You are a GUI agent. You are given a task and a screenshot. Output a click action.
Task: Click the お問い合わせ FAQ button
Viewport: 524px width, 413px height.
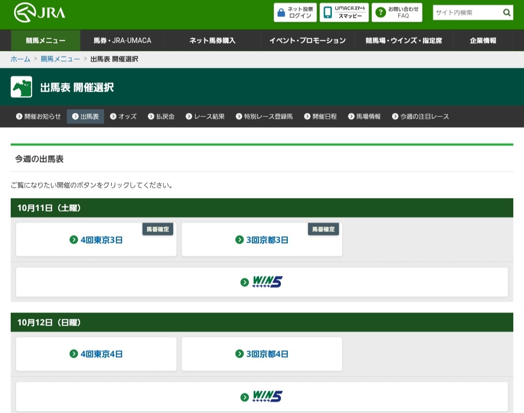[397, 12]
